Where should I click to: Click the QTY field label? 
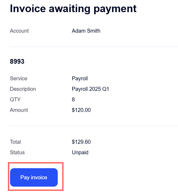15,100
